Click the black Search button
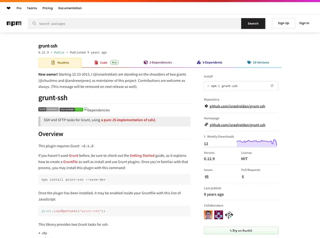The height and width of the screenshot is (238, 320). tap(253, 23)
